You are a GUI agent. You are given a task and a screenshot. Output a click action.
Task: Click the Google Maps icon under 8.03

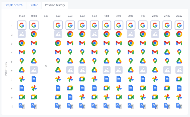58,61
